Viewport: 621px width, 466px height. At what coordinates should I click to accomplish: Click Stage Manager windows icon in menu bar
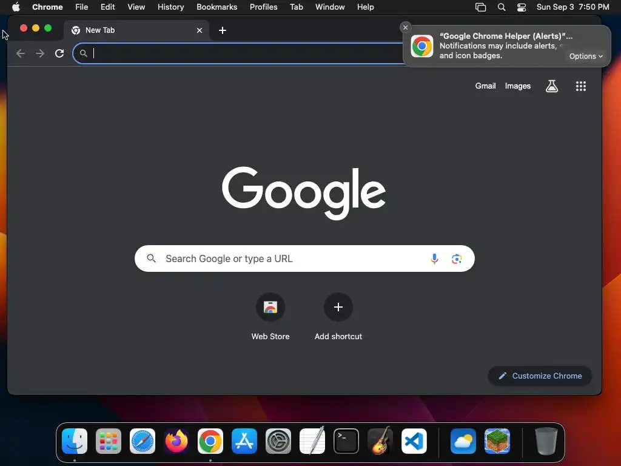tap(480, 7)
